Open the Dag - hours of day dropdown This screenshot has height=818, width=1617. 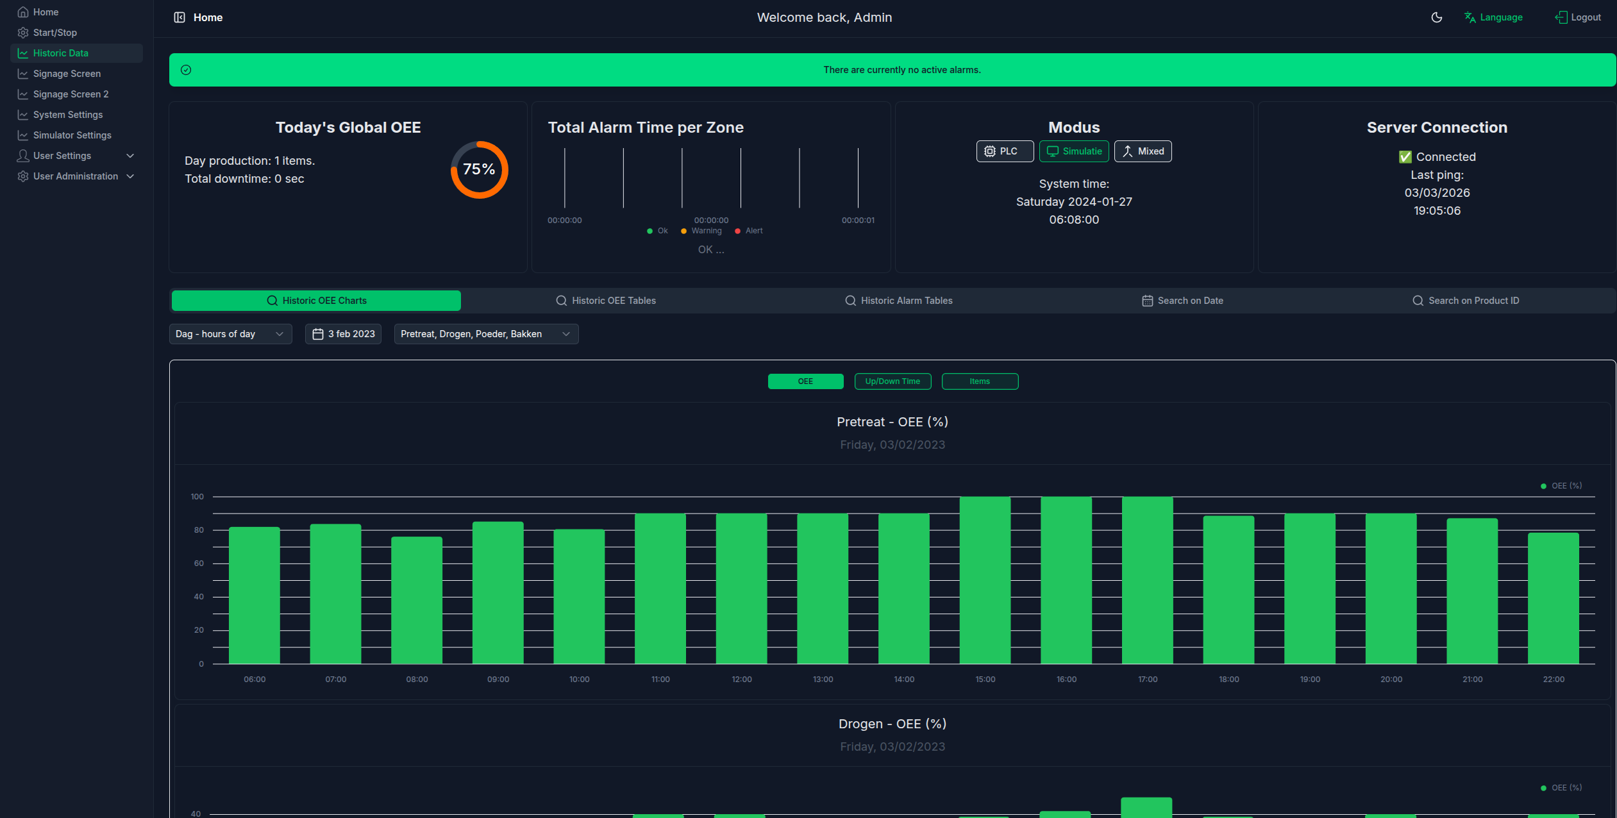[x=231, y=334]
